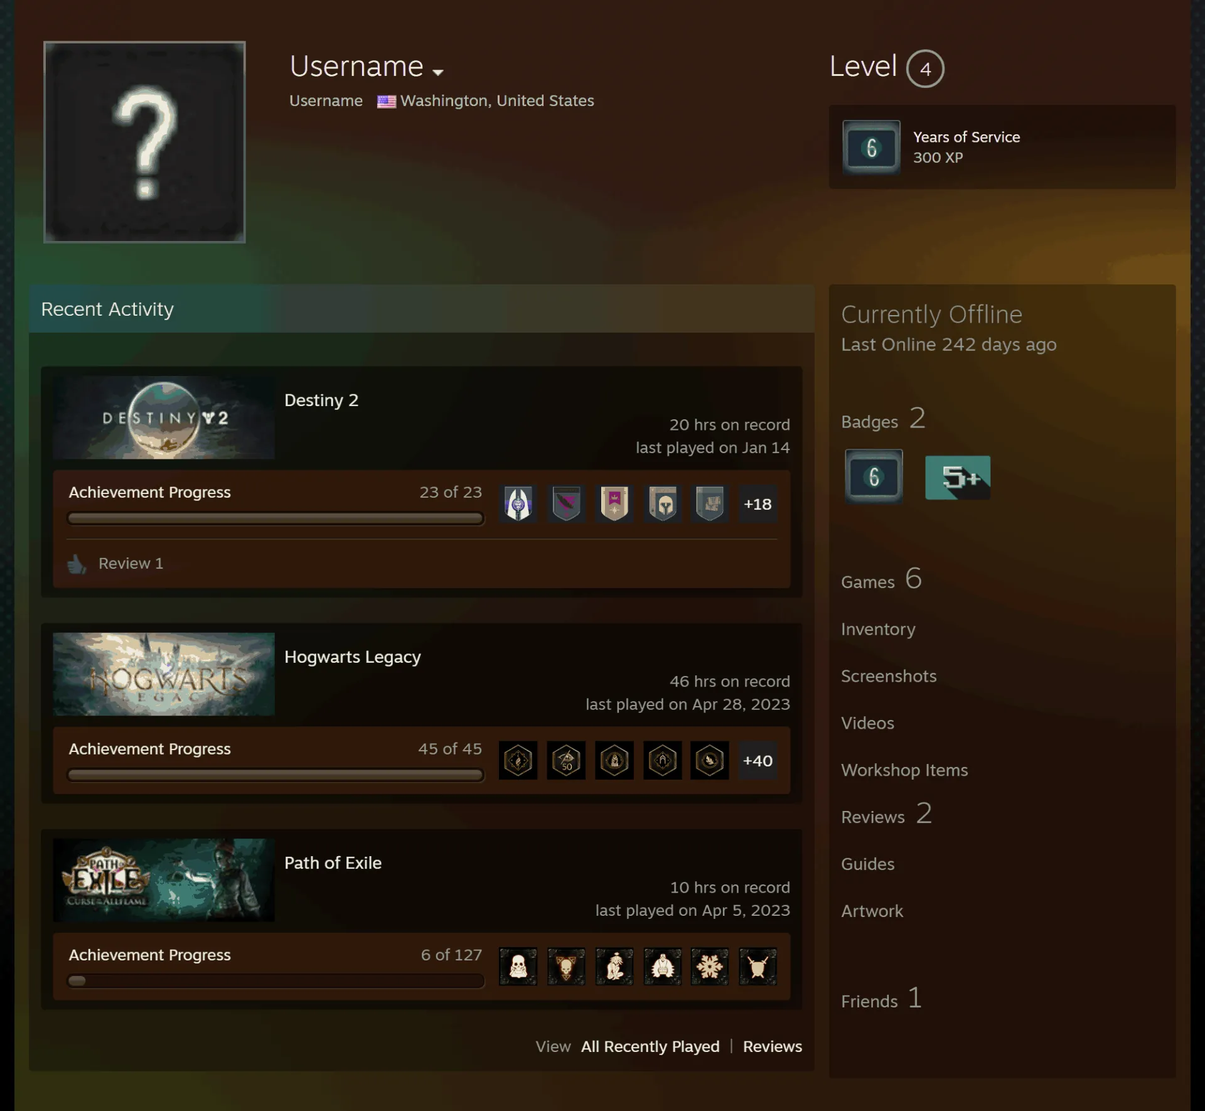Click first Destiny 2 achievement icon

[x=518, y=503]
